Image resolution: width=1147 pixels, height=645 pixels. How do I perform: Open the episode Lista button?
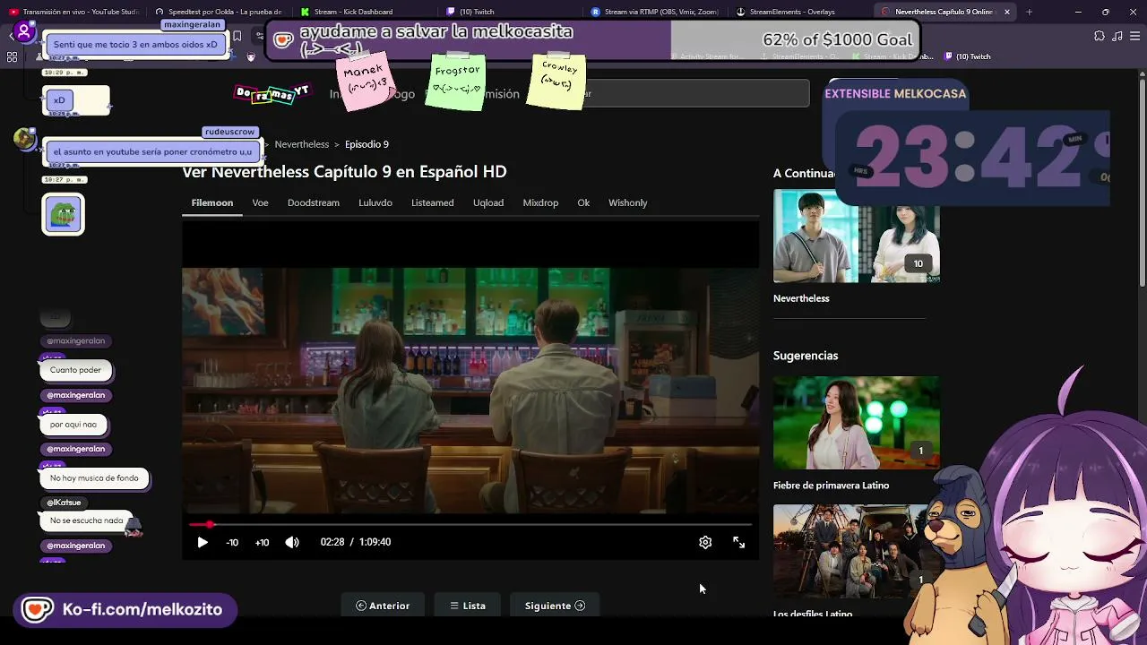point(468,606)
